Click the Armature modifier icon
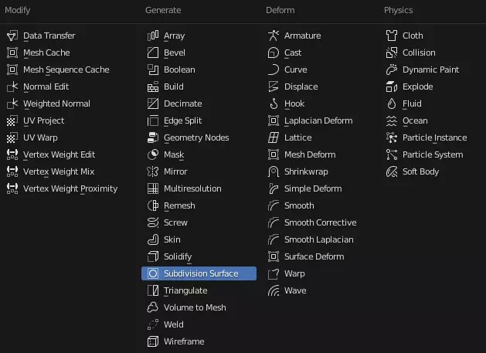The image size is (486, 353). click(274, 36)
